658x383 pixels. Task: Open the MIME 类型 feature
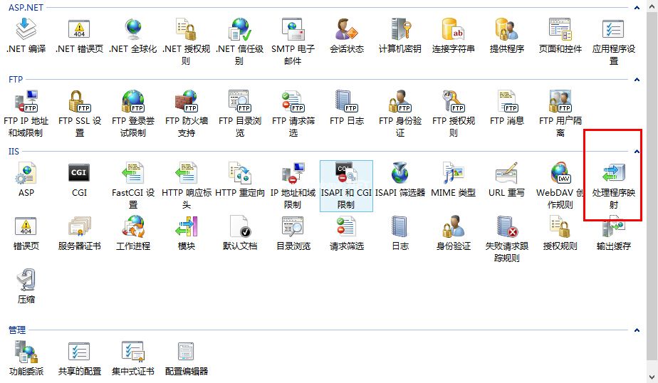coord(454,174)
